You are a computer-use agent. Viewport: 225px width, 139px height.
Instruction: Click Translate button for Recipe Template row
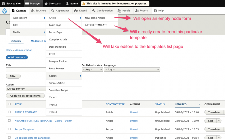[214, 129]
